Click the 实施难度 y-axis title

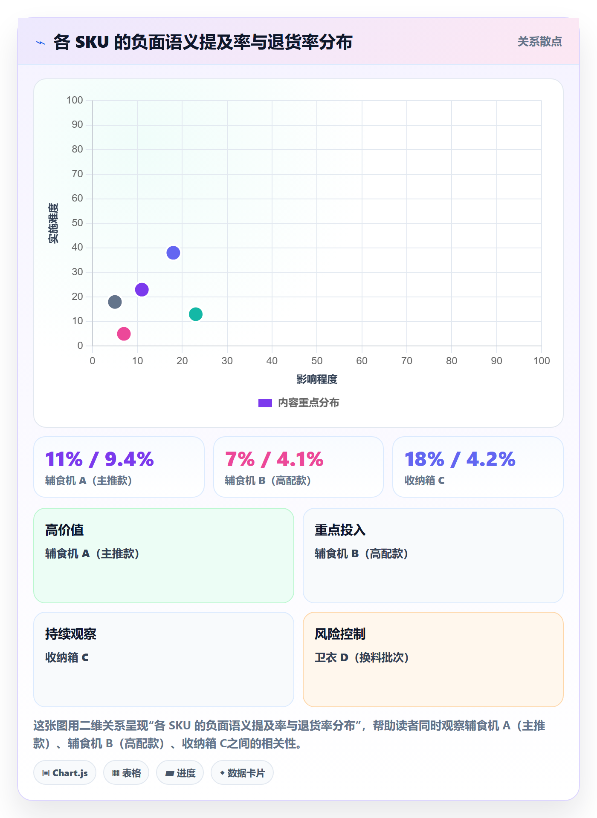coord(53,223)
